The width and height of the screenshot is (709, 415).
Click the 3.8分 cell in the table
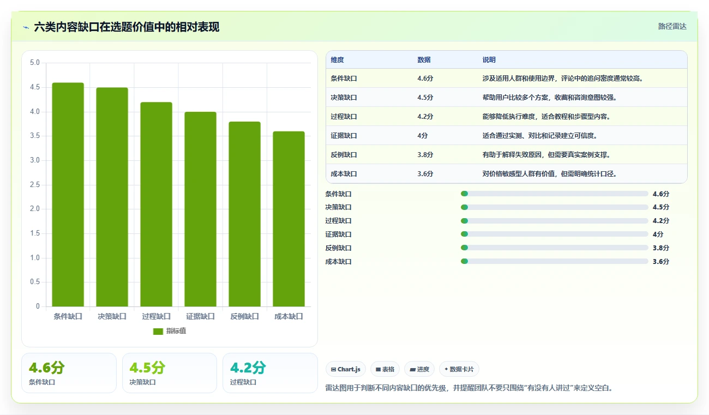pos(425,155)
